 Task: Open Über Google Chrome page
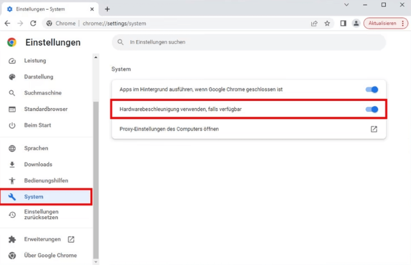click(50, 255)
